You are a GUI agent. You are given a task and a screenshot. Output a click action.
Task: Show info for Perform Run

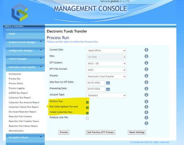pyautogui.click(x=146, y=101)
